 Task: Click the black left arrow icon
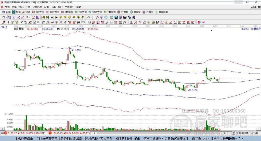click(x=52, y=17)
